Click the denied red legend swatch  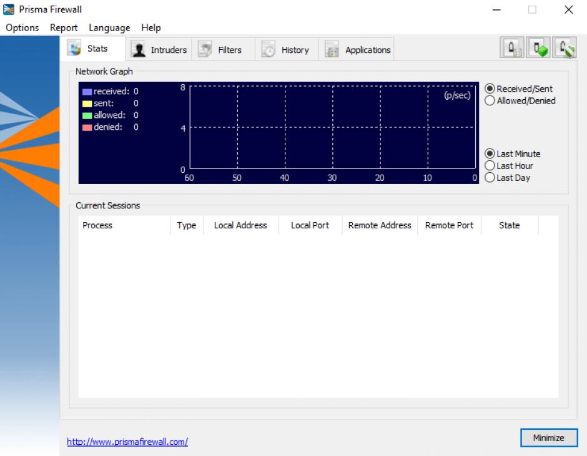(87, 127)
